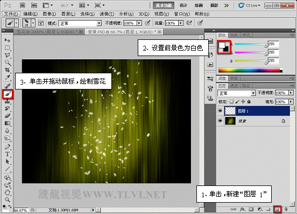Viewport: 297px width, 214px height.
Task: Open the CS Live button
Action: tap(250, 5)
